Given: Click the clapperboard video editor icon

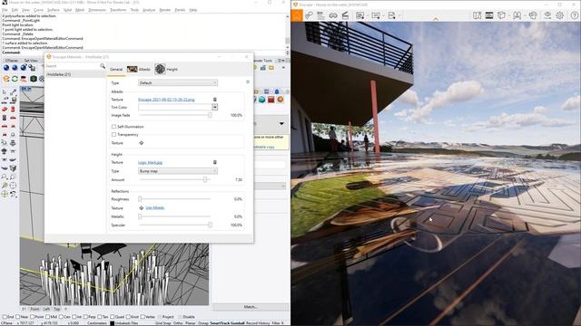Looking at the screenshot, I should coord(345,15).
